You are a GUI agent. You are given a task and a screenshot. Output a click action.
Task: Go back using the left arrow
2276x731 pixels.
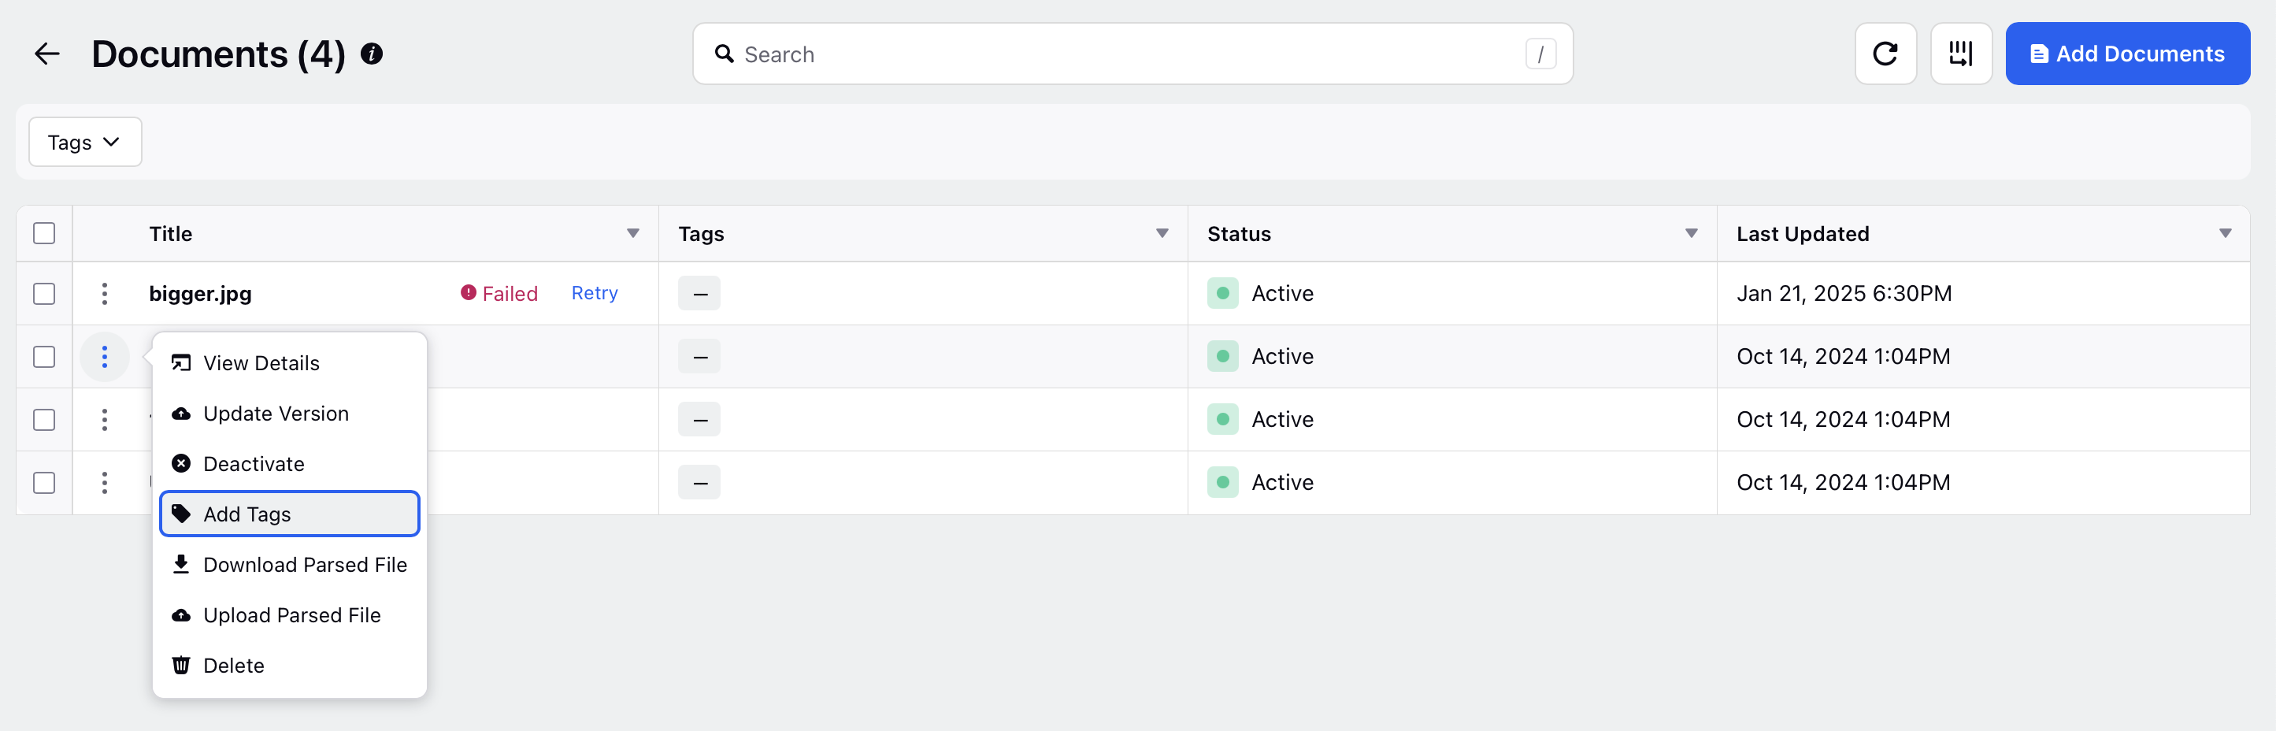(x=46, y=54)
